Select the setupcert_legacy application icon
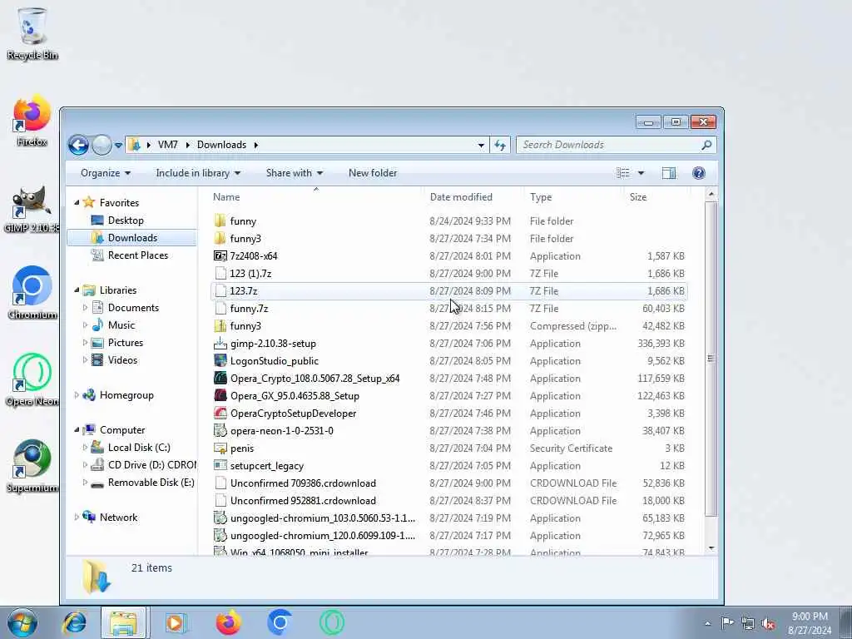 (x=220, y=466)
